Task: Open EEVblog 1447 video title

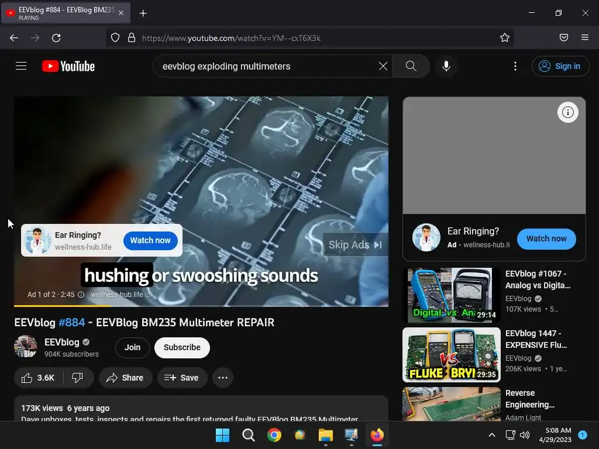Action: pos(536,339)
